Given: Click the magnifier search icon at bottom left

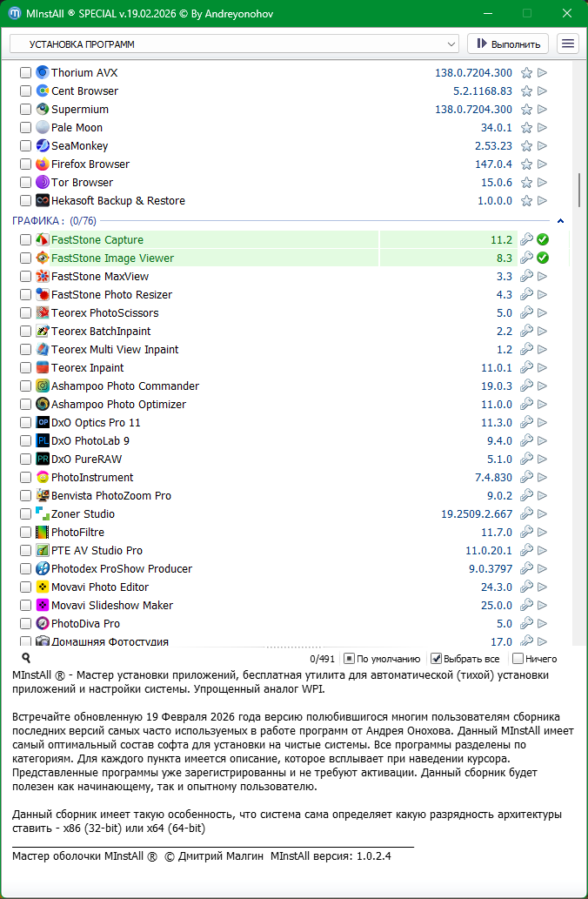Looking at the screenshot, I should click(26, 659).
